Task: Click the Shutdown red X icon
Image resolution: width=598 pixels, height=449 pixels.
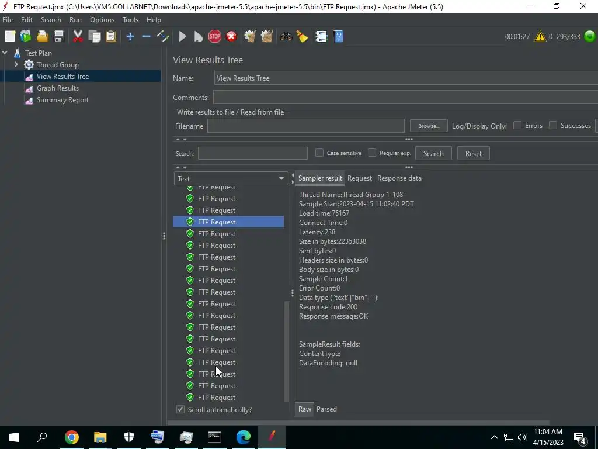Action: [x=231, y=37]
